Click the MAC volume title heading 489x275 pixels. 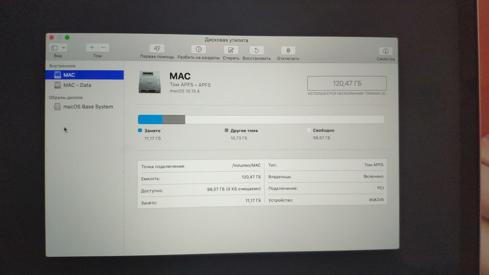pos(180,76)
